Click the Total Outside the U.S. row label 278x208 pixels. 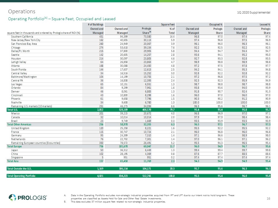[19, 168]
